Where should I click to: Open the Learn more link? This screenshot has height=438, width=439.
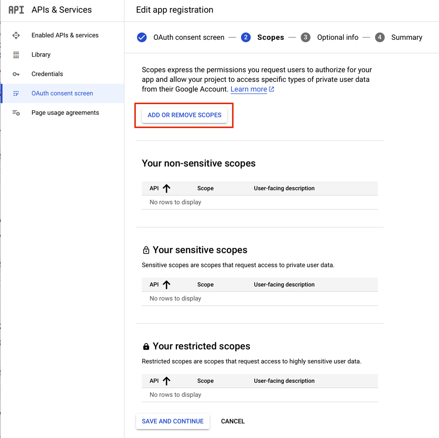[x=249, y=89]
